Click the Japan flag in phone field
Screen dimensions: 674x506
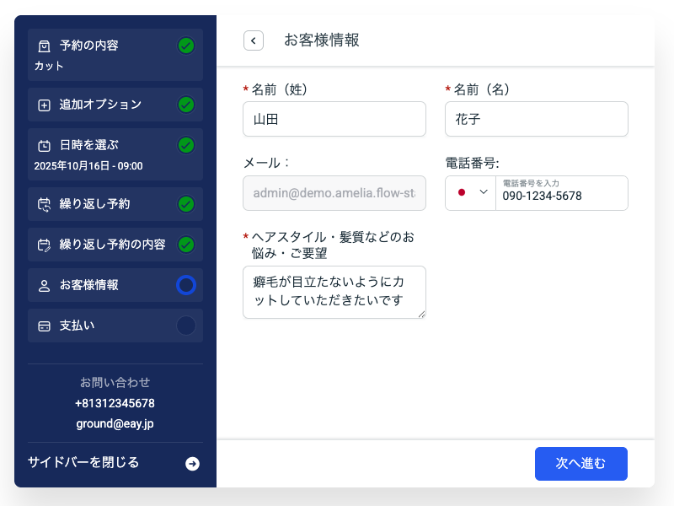click(462, 192)
